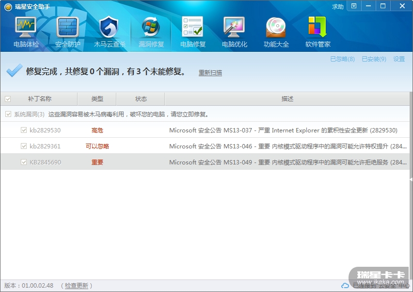Image resolution: width=413 pixels, height=292 pixels.
Task: Open the 功能大全 disc box icon
Action: [276, 28]
